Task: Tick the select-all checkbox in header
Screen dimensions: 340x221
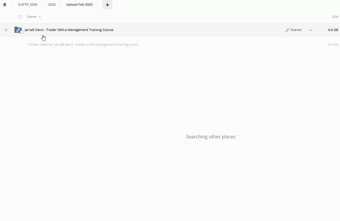Action: tap(20, 17)
